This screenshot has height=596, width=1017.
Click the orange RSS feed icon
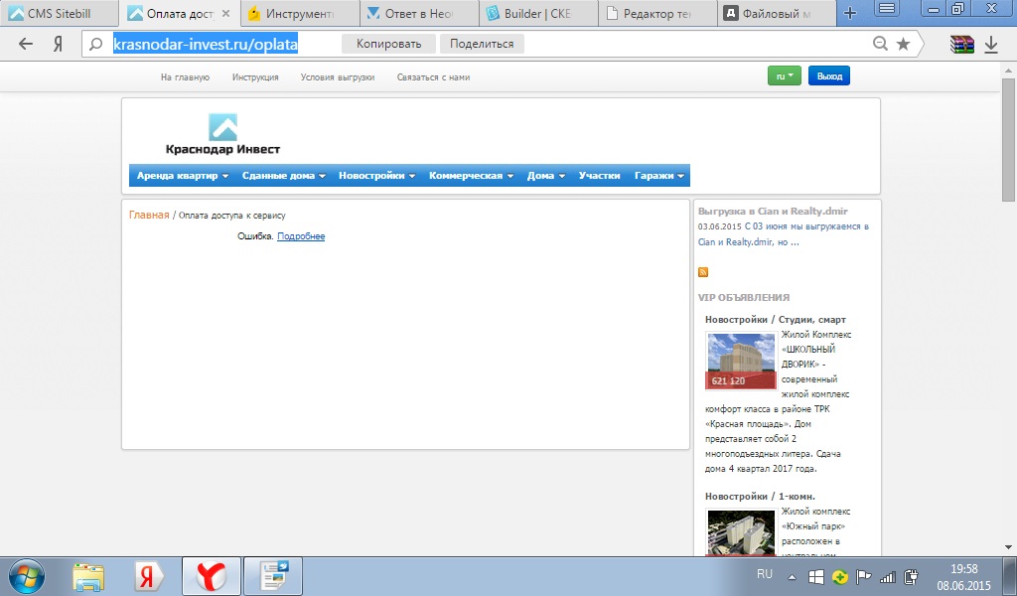[x=703, y=271]
